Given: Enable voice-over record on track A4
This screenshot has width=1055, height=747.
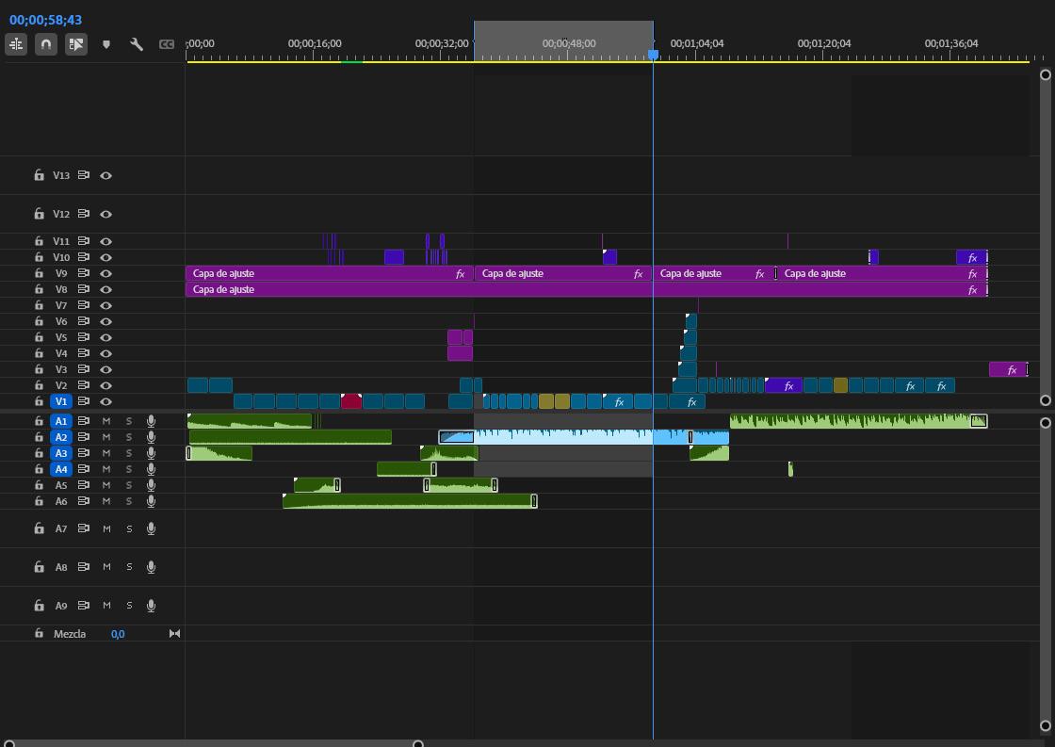Looking at the screenshot, I should 152,469.
